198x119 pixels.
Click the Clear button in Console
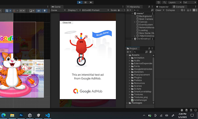(158, 10)
